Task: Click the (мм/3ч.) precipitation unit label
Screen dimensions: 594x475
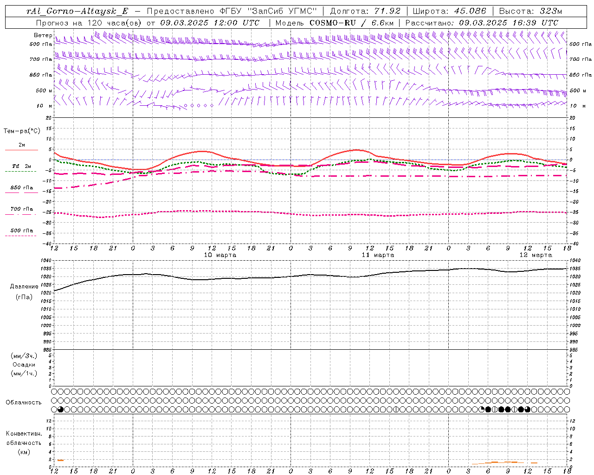Action: (24, 356)
